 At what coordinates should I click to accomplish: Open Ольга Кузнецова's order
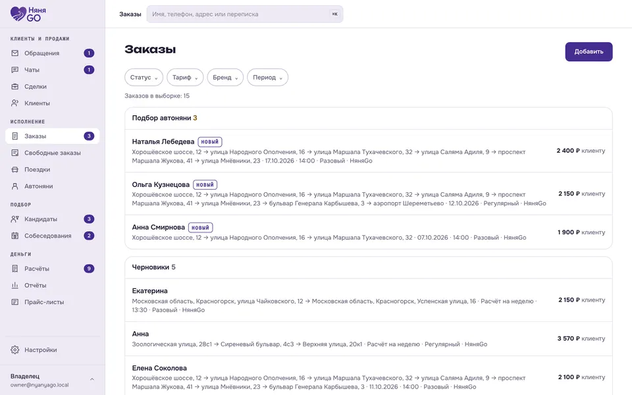[x=369, y=194]
